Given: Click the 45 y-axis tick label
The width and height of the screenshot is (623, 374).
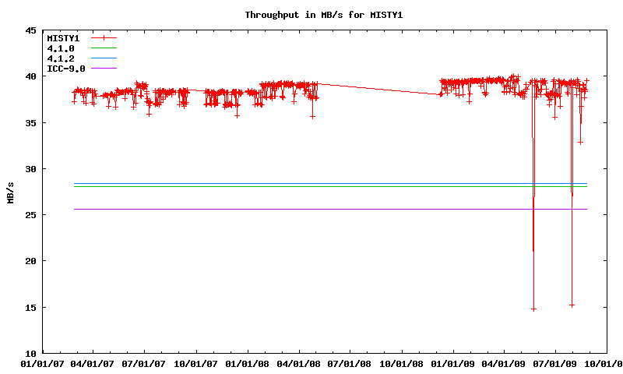Looking at the screenshot, I should 30,31.
